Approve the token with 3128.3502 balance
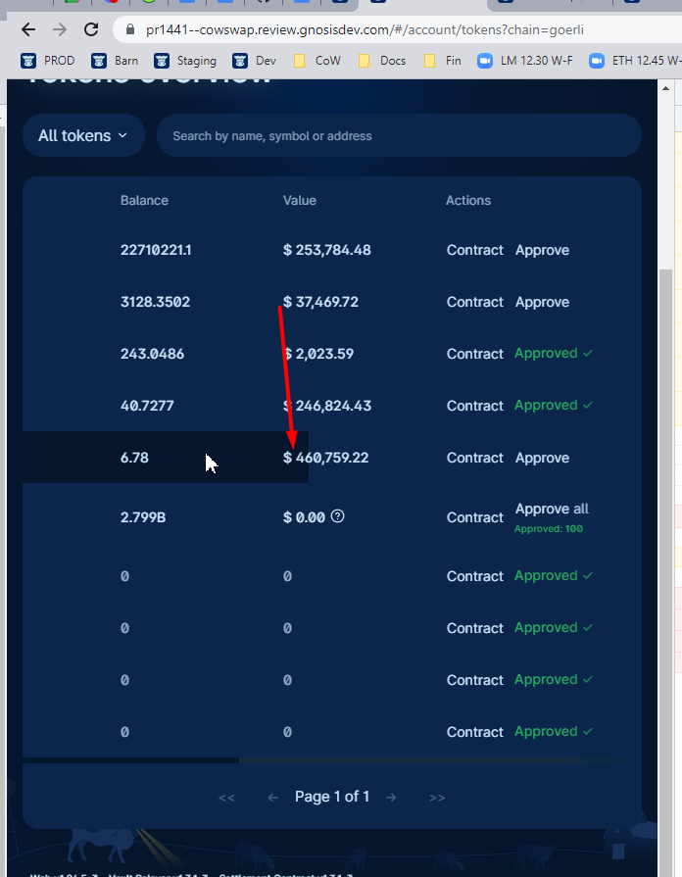 coord(542,302)
